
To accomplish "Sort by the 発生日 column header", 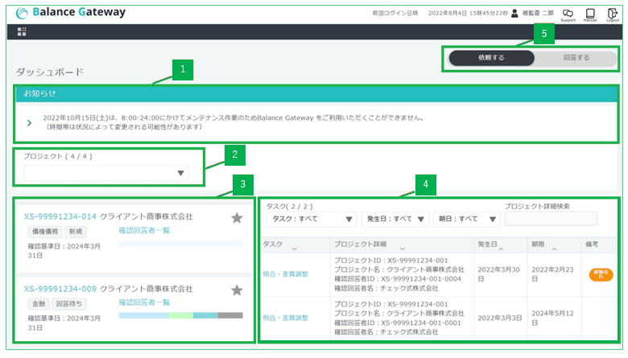I will tap(491, 244).
